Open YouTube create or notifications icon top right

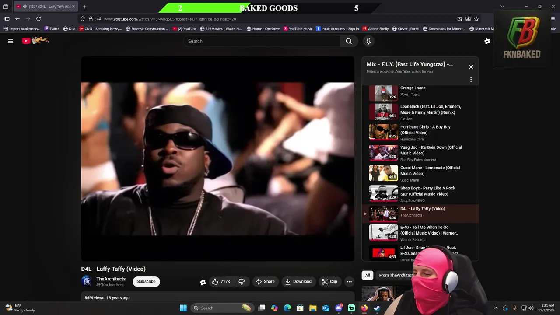pos(487,41)
